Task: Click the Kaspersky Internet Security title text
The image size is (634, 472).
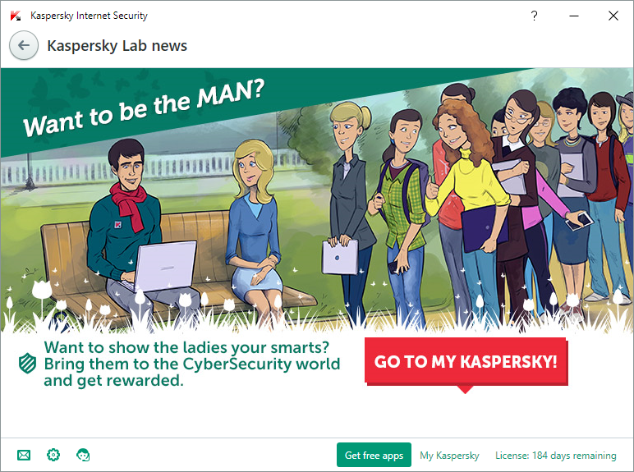Action: click(x=89, y=16)
